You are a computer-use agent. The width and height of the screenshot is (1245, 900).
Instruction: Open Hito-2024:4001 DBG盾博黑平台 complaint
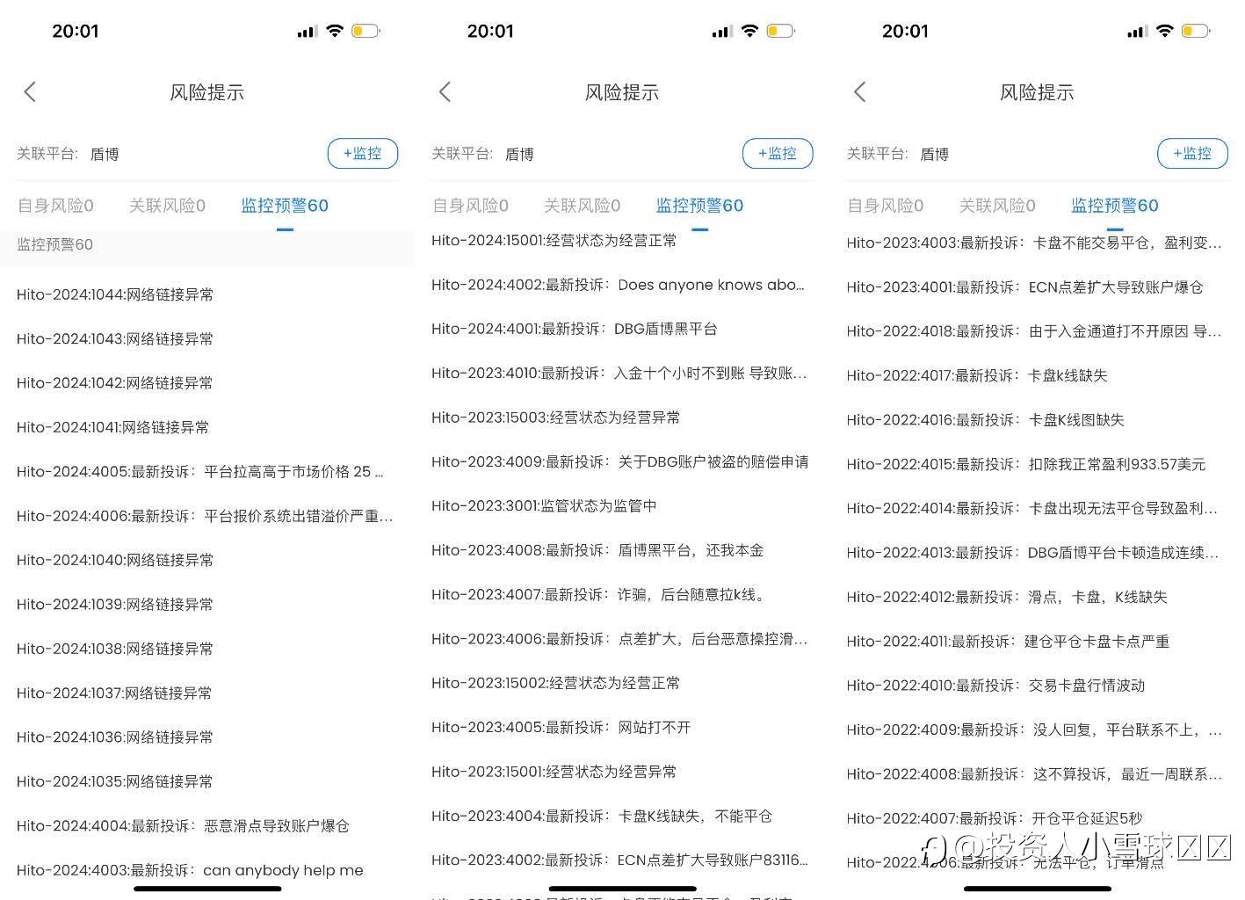(x=575, y=329)
